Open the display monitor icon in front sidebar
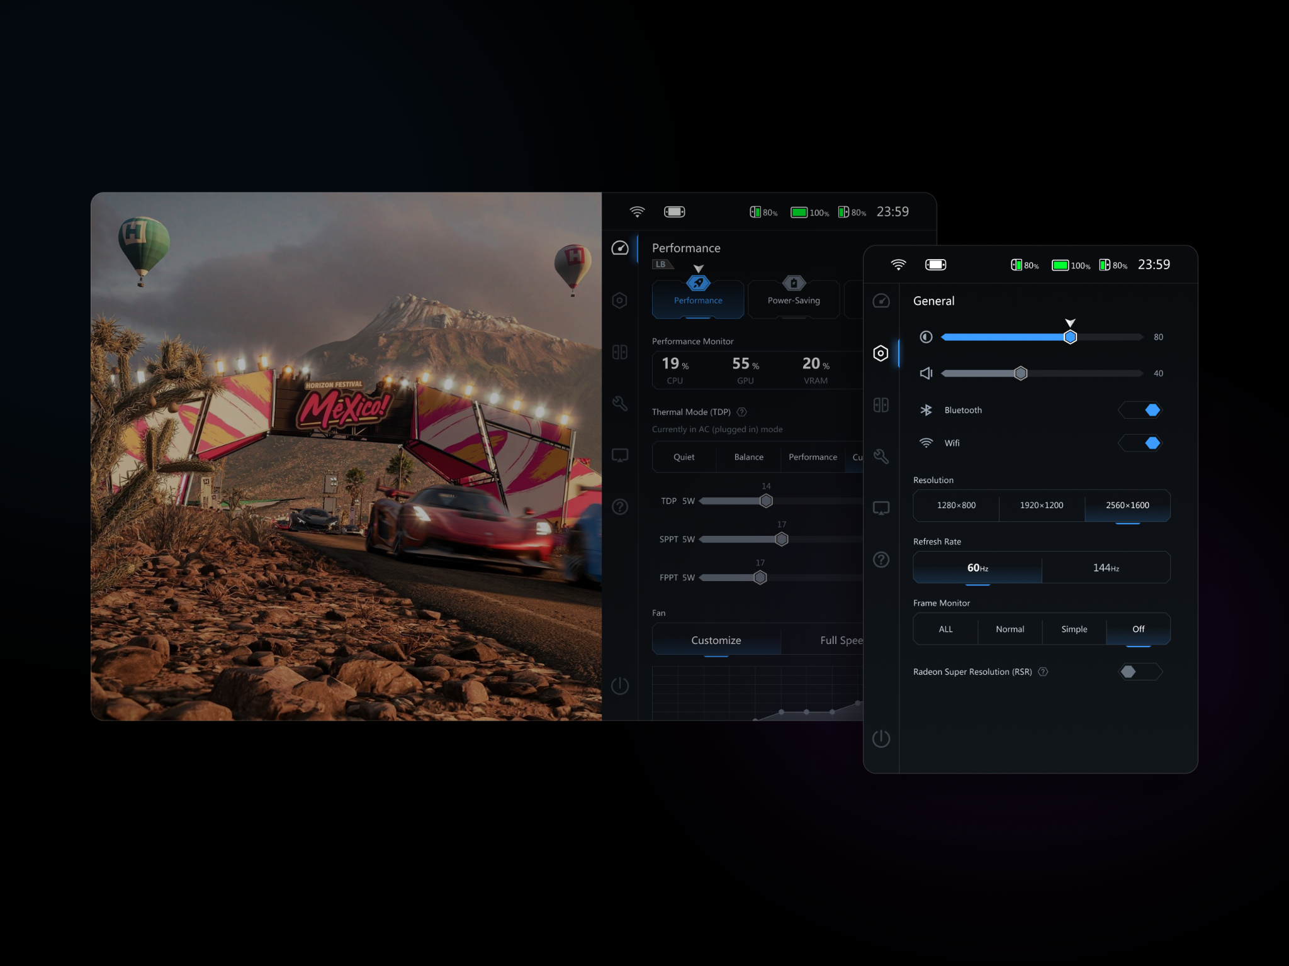Image resolution: width=1289 pixels, height=966 pixels. pos(881,508)
